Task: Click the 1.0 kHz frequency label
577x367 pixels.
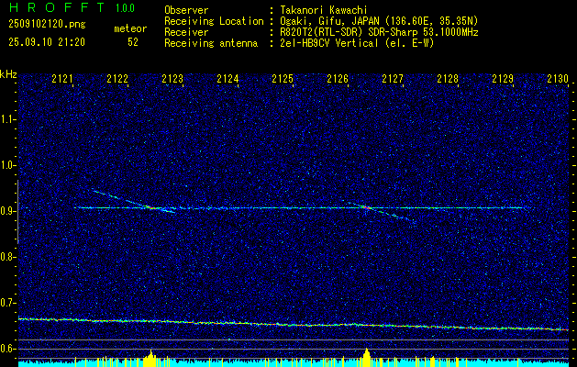Action: click(x=8, y=165)
